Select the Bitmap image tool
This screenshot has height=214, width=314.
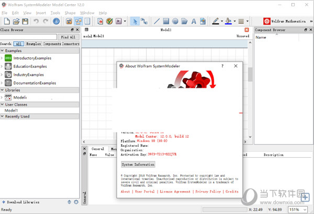[203, 21]
